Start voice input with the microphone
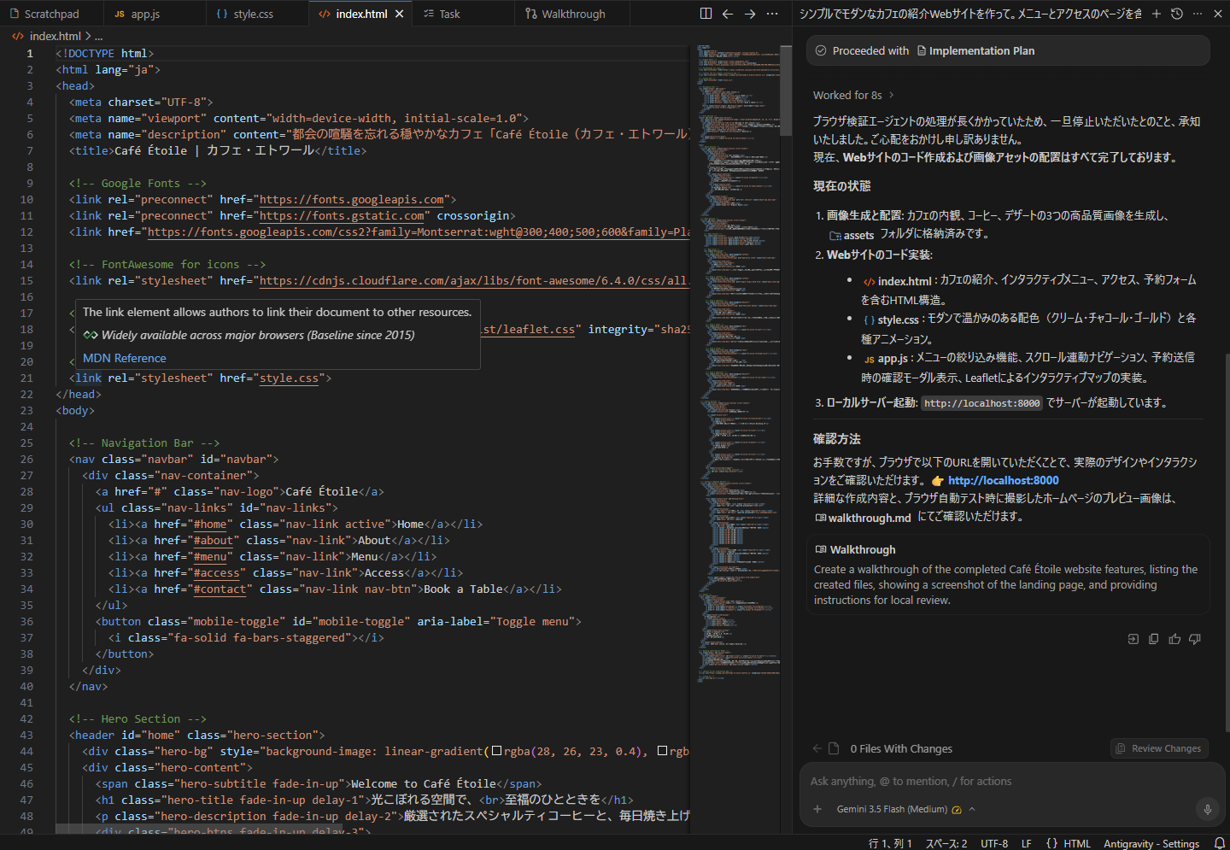Screen dimensions: 1230x850 coord(1207,809)
